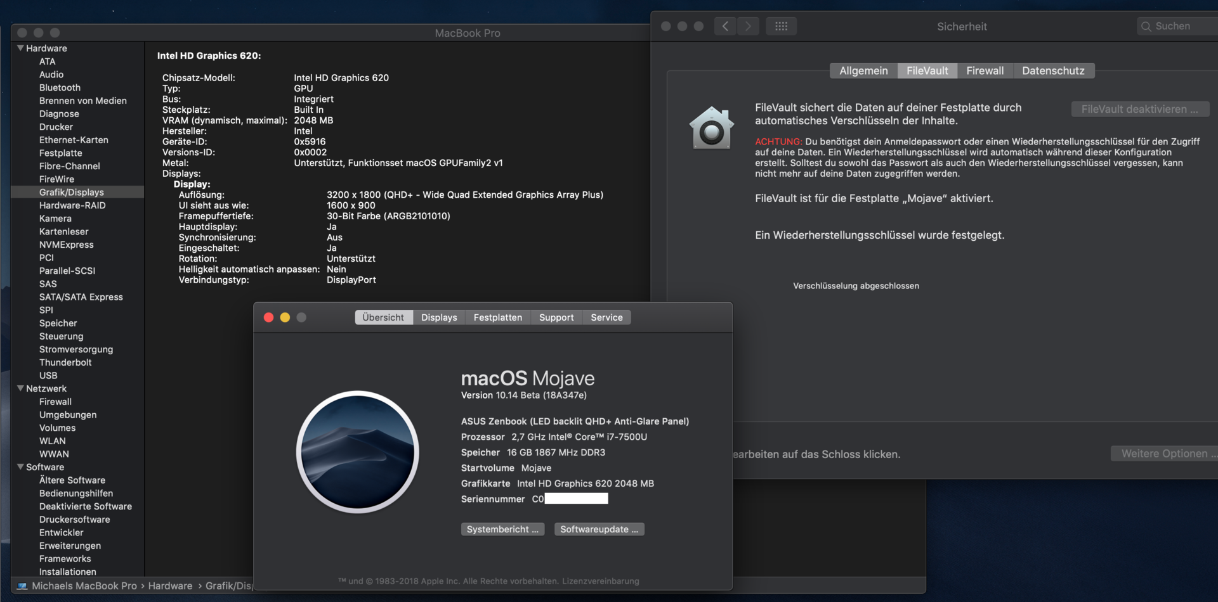Select Stromversorgung in the sidebar
The height and width of the screenshot is (602, 1218).
(76, 349)
